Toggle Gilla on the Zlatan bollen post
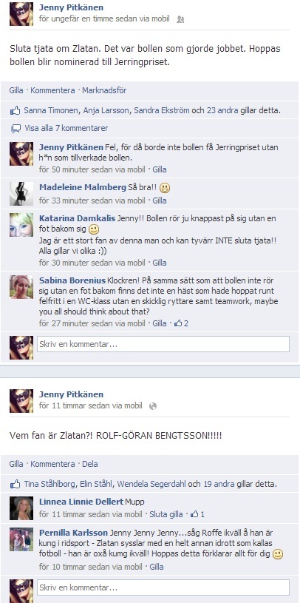The width and height of the screenshot is (300, 603). pos(16,90)
